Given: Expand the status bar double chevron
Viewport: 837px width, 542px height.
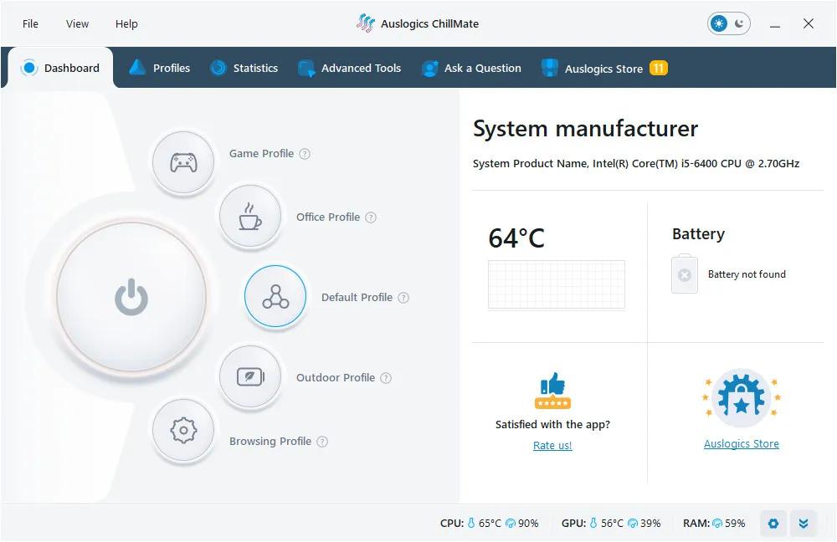Looking at the screenshot, I should pos(804,524).
